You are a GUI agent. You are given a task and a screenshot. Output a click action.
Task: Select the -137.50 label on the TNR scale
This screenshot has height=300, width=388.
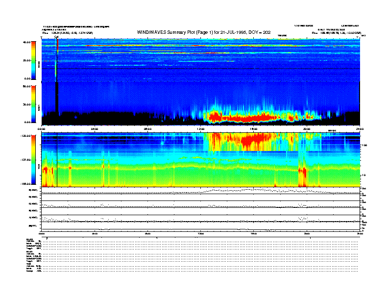click(x=25, y=160)
